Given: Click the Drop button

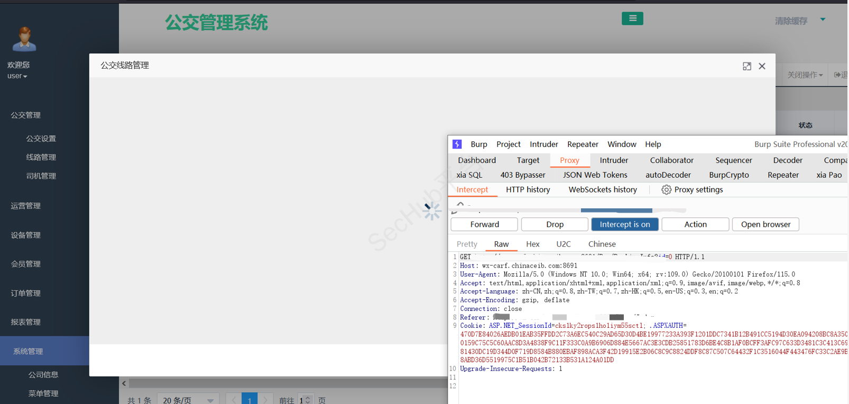Looking at the screenshot, I should 555,224.
